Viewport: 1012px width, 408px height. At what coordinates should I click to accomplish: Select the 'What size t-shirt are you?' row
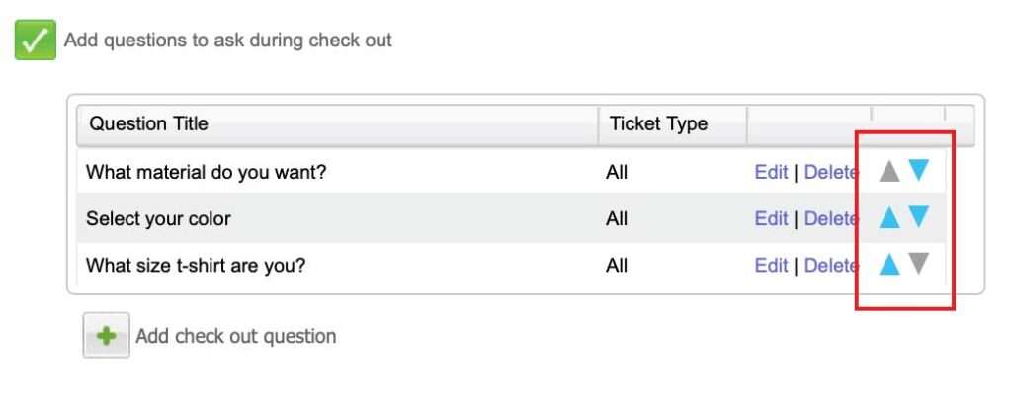[x=511, y=266]
